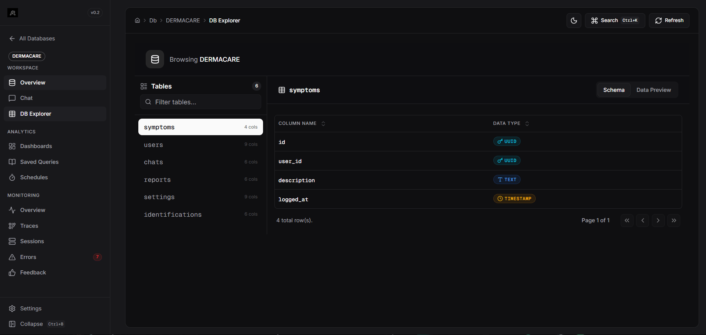Focus the Filter tables input
The height and width of the screenshot is (335, 706).
(201, 102)
